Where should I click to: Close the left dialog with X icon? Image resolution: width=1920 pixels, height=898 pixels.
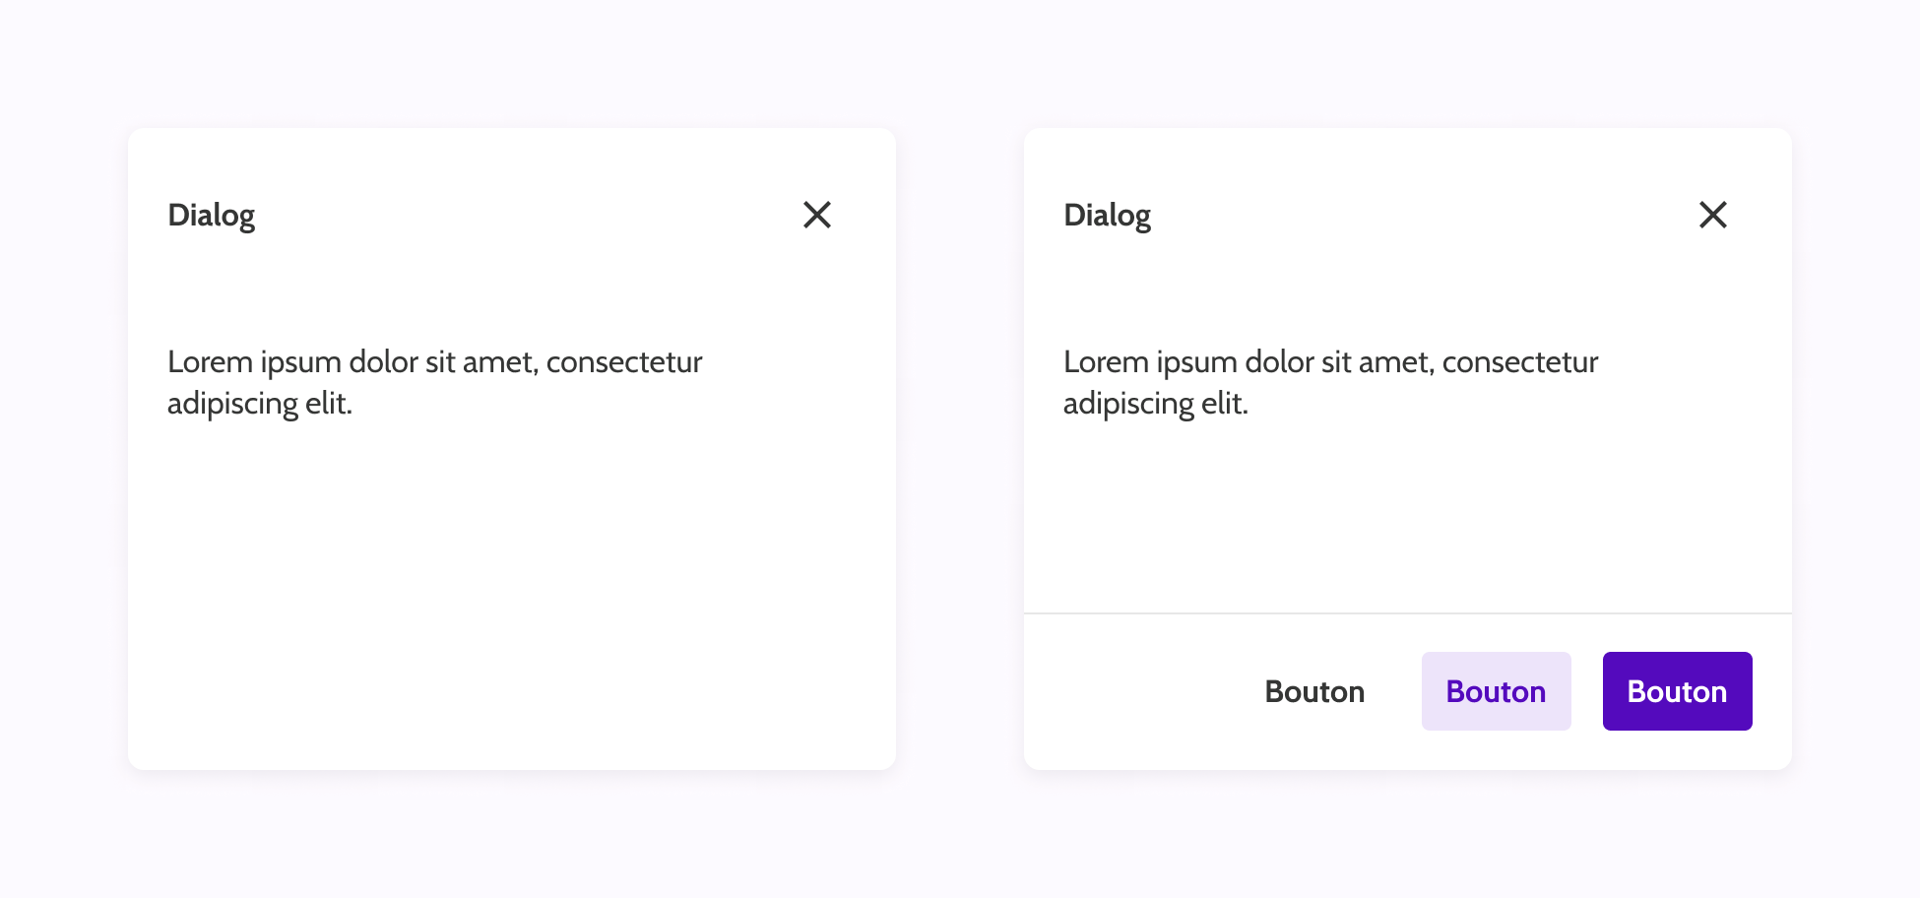click(817, 215)
